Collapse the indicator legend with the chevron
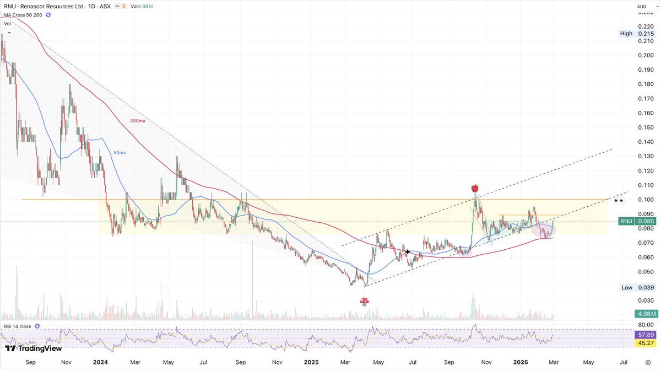 click(x=10, y=33)
